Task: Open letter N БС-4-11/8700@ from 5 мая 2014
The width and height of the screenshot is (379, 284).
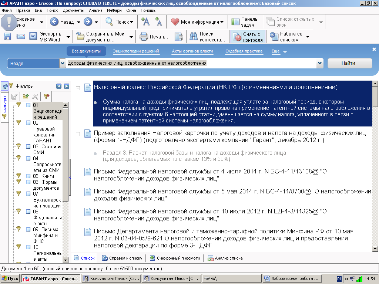Action: (x=232, y=195)
